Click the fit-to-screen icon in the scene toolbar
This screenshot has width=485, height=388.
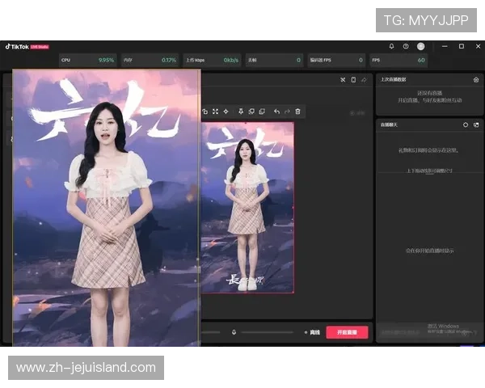215,112
